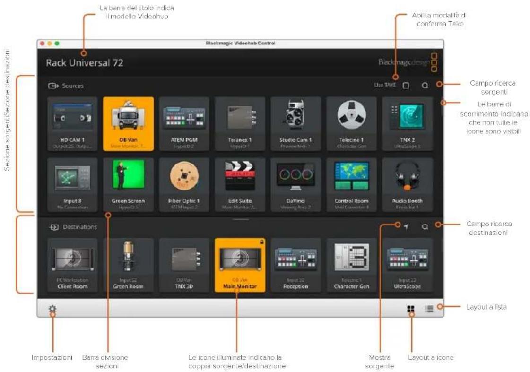Pick the Teranex 1 source
This screenshot has width=530, height=372.
(x=240, y=124)
